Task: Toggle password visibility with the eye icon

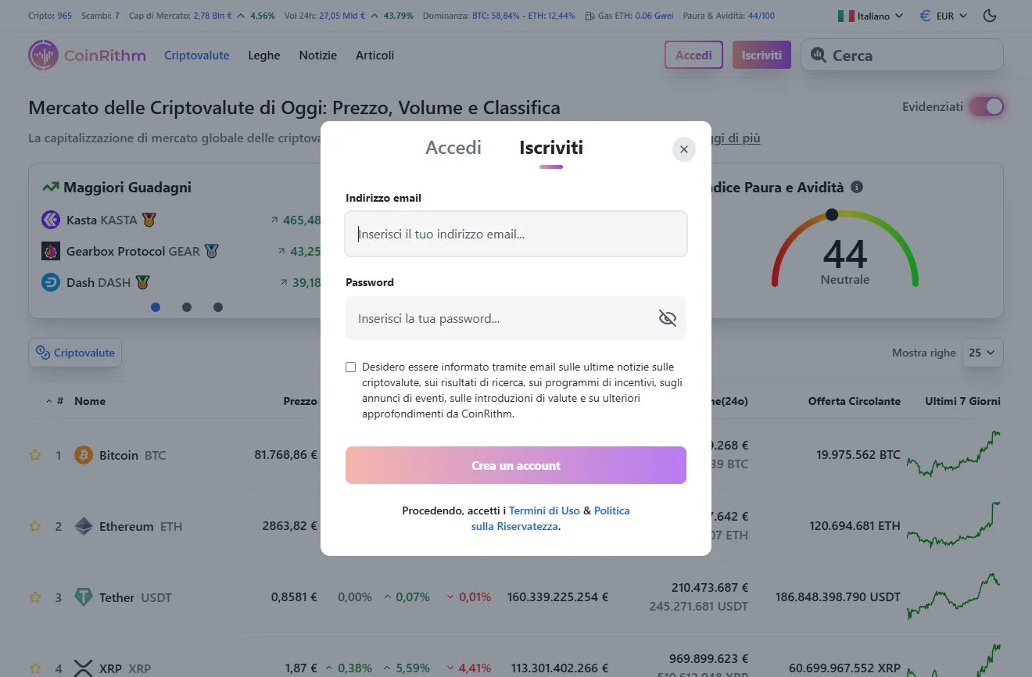Action: tap(667, 318)
